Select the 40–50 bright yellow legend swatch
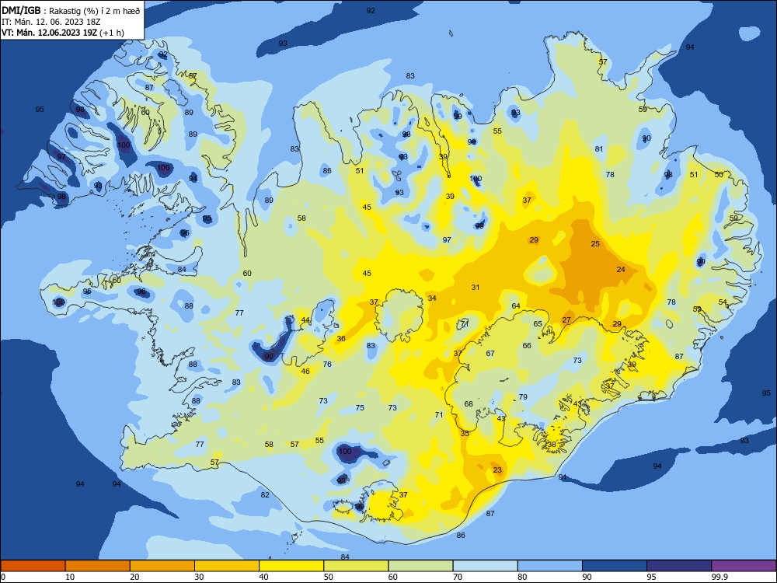The height and width of the screenshot is (583, 777). pos(291,566)
